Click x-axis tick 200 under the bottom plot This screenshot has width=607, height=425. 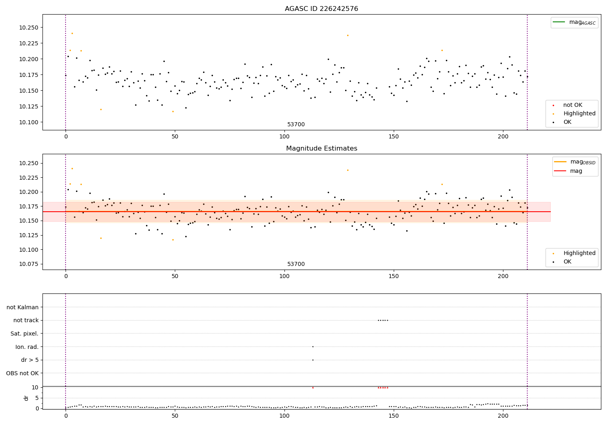tap(503, 416)
